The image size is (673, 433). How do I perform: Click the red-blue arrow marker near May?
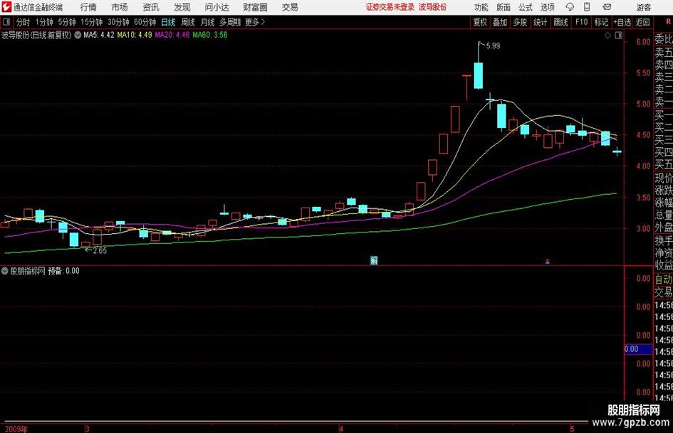click(x=547, y=261)
